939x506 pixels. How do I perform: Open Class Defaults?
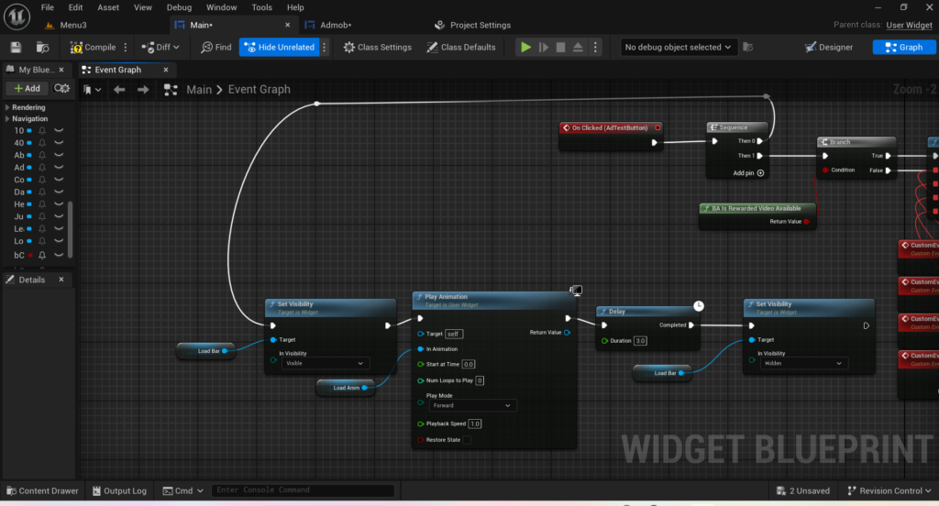(x=461, y=48)
